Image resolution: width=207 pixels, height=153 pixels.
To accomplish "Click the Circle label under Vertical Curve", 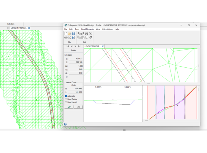I will click(73, 85).
